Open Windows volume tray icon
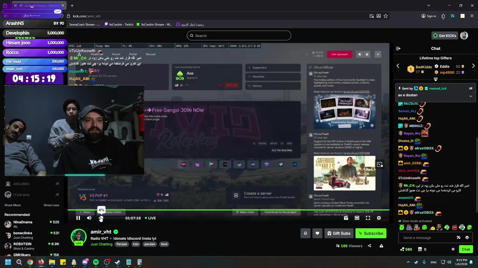 pyautogui.click(x=449, y=262)
